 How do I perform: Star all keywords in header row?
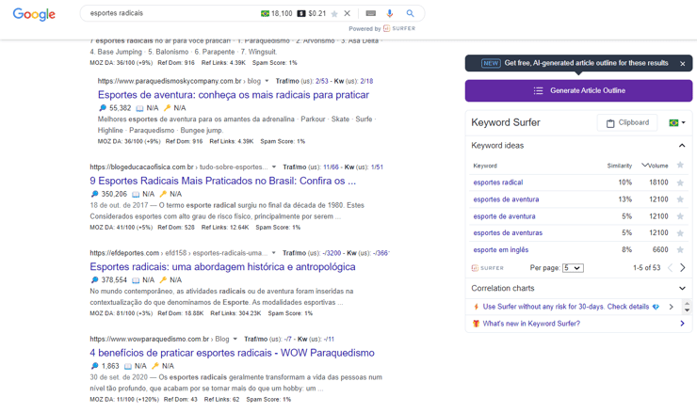(x=680, y=166)
